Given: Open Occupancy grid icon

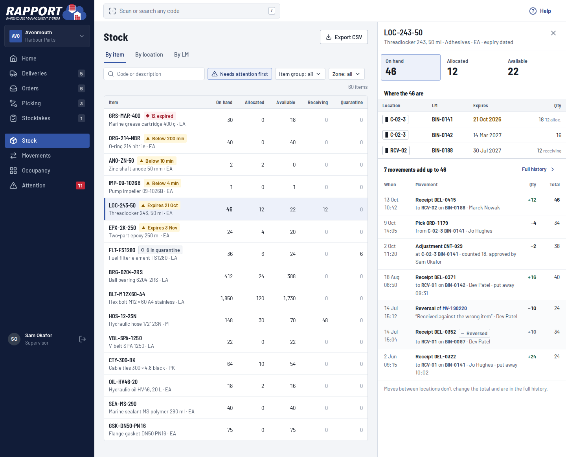Looking at the screenshot, I should (x=13, y=171).
